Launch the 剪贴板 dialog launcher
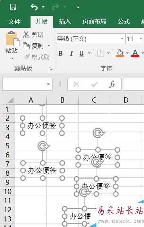The image size is (144, 227). coord(50,69)
